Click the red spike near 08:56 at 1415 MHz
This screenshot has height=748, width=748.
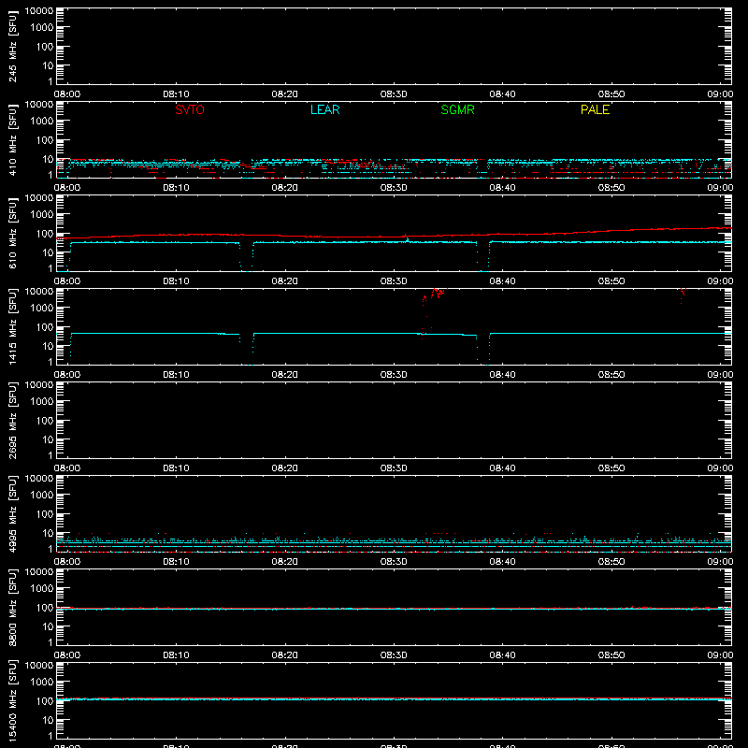tap(683, 295)
